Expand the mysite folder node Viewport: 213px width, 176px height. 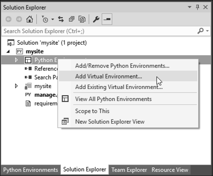click(x=16, y=86)
